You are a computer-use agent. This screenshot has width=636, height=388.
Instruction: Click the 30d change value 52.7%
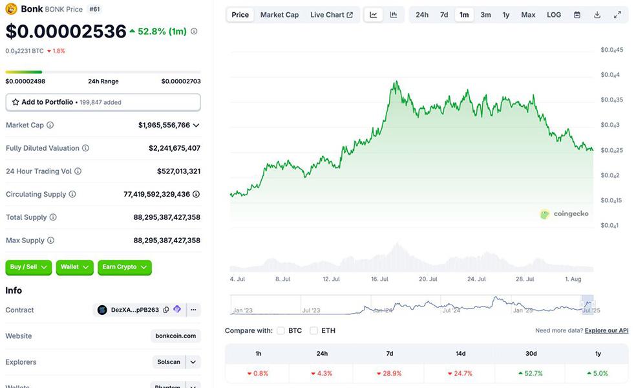(x=531, y=373)
